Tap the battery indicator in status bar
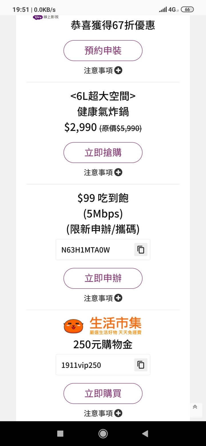206x446 pixels. point(187,9)
